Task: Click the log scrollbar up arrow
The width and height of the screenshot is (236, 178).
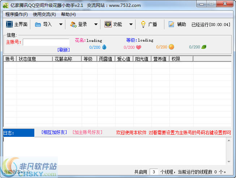Action: 229,140
